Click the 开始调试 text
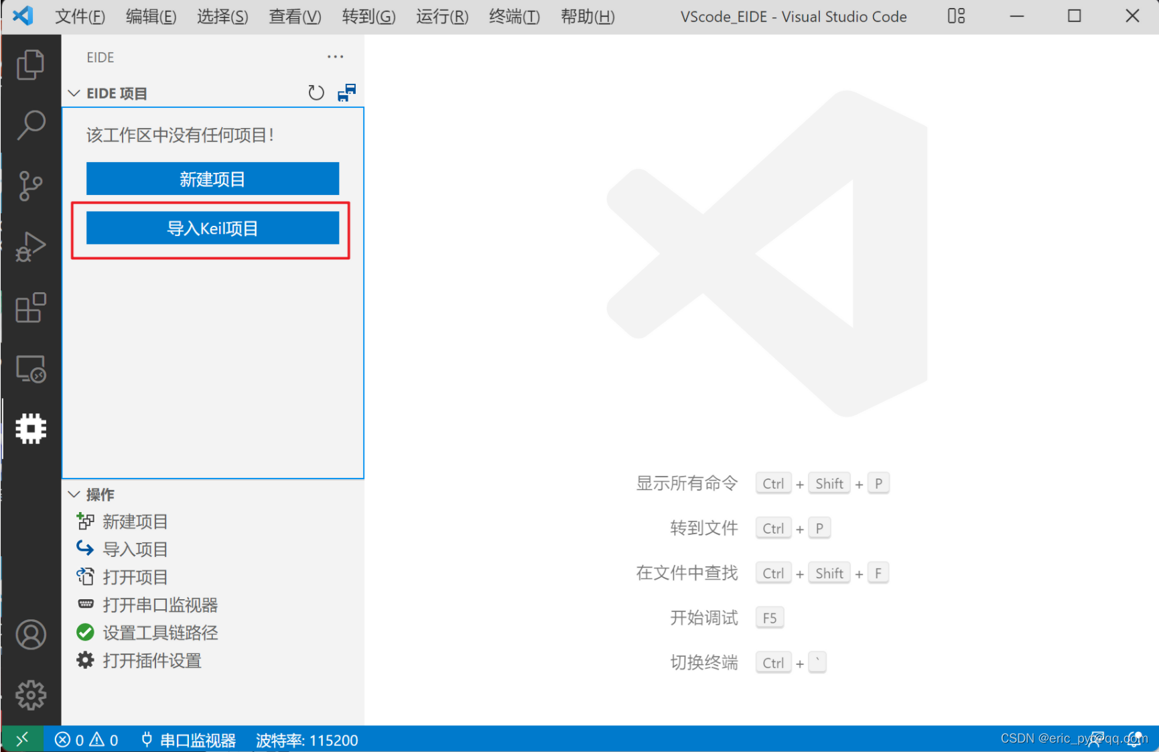The image size is (1159, 752). (x=704, y=618)
